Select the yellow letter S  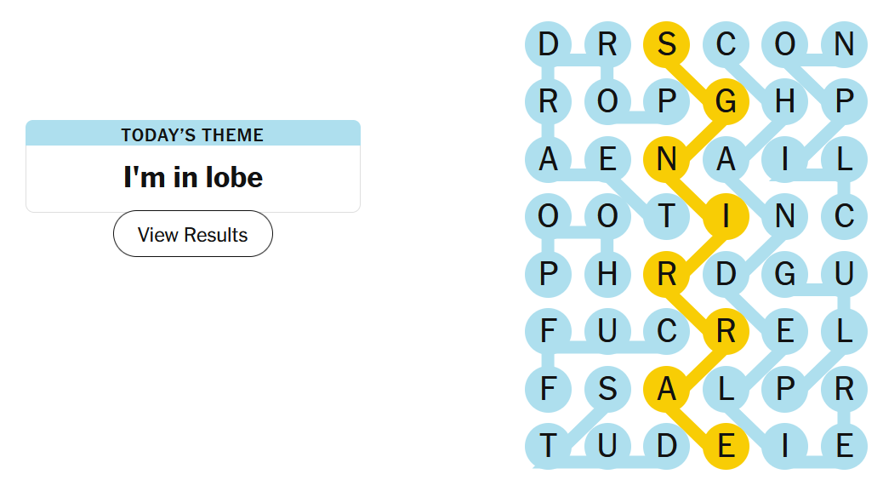pyautogui.click(x=667, y=43)
